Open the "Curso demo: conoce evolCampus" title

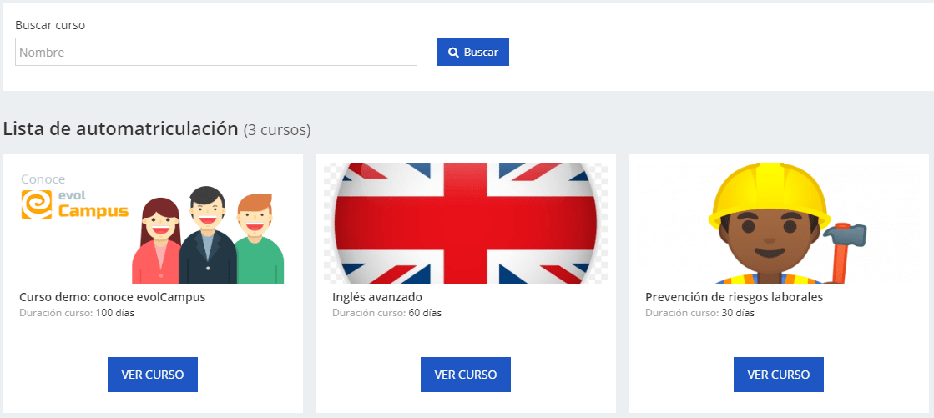[x=112, y=297]
